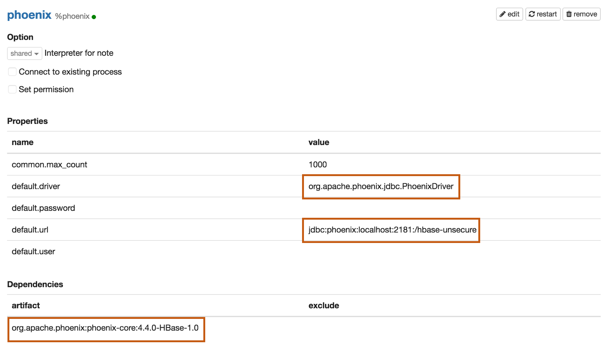Select the jdbc:phoenix default.url value
606x350 pixels.
tap(392, 230)
